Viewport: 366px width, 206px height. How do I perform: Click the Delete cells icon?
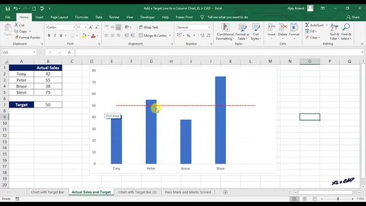283,28
